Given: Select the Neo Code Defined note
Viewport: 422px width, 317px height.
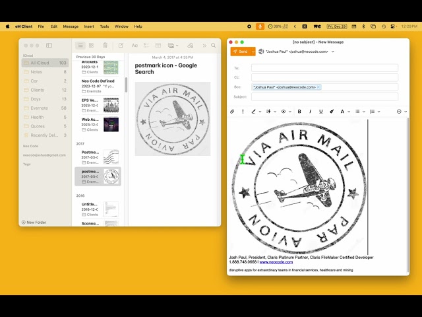Looking at the screenshot, I should (x=100, y=86).
